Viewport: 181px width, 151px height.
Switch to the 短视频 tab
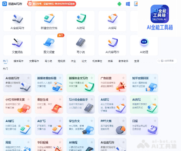(62, 61)
